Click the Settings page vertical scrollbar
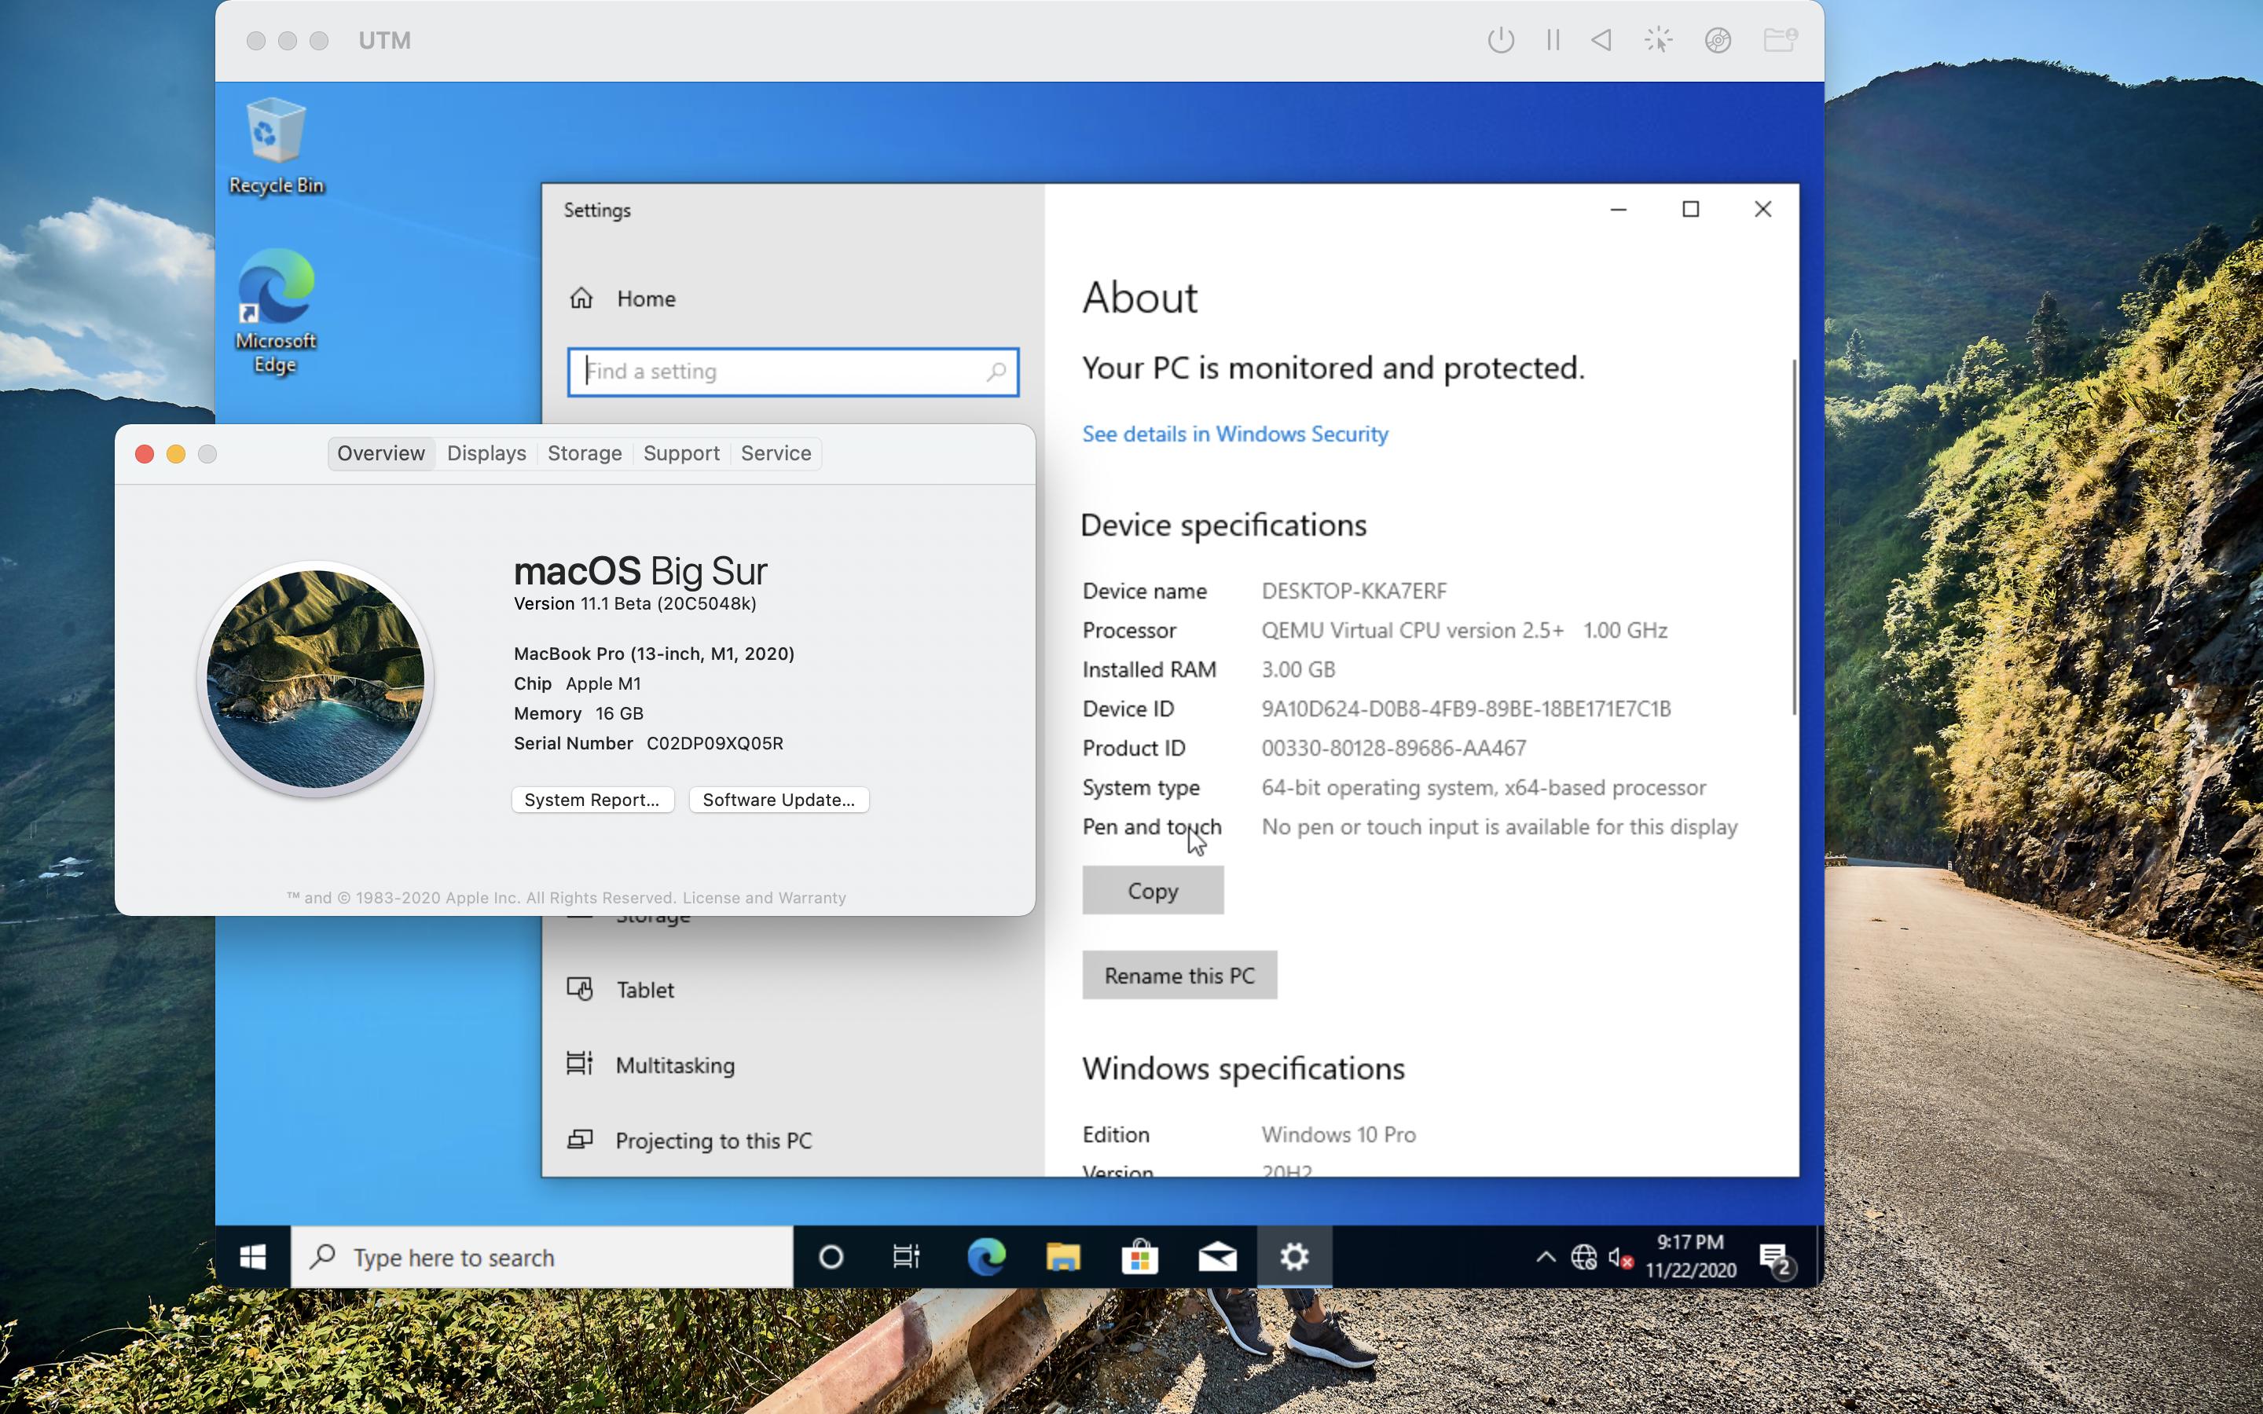2263x1414 pixels. [x=1794, y=538]
